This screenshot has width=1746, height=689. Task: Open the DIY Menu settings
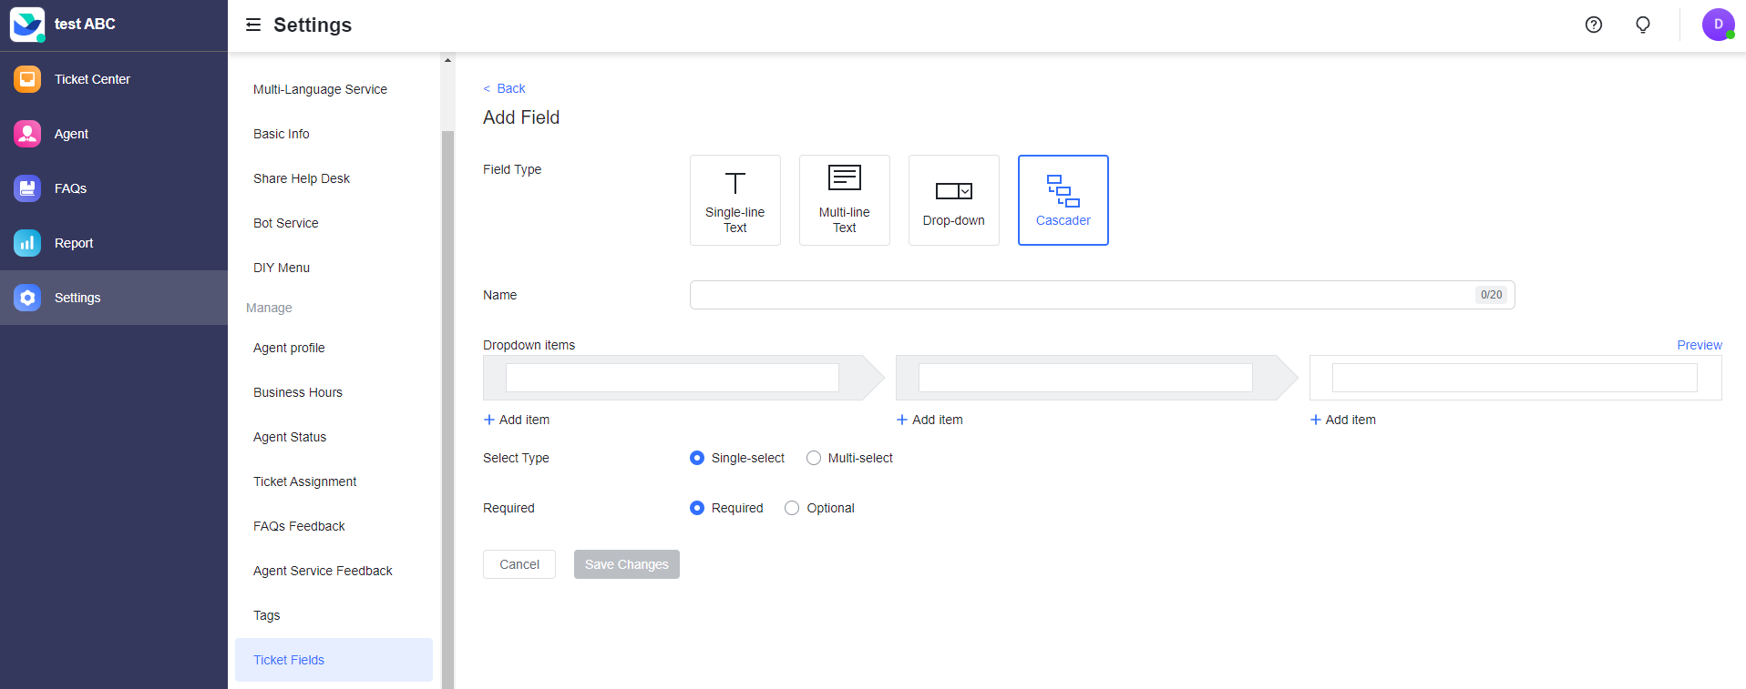(x=282, y=268)
